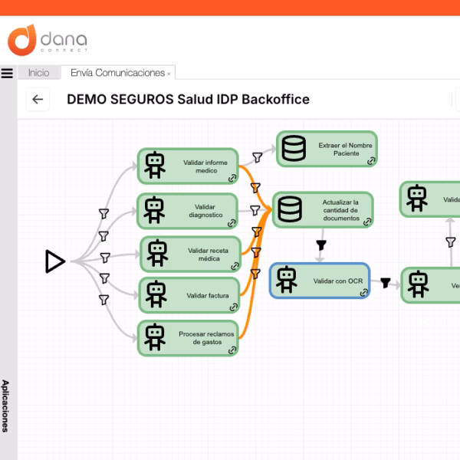Click the Validar factura label
The width and height of the screenshot is (460, 460).
click(x=208, y=295)
